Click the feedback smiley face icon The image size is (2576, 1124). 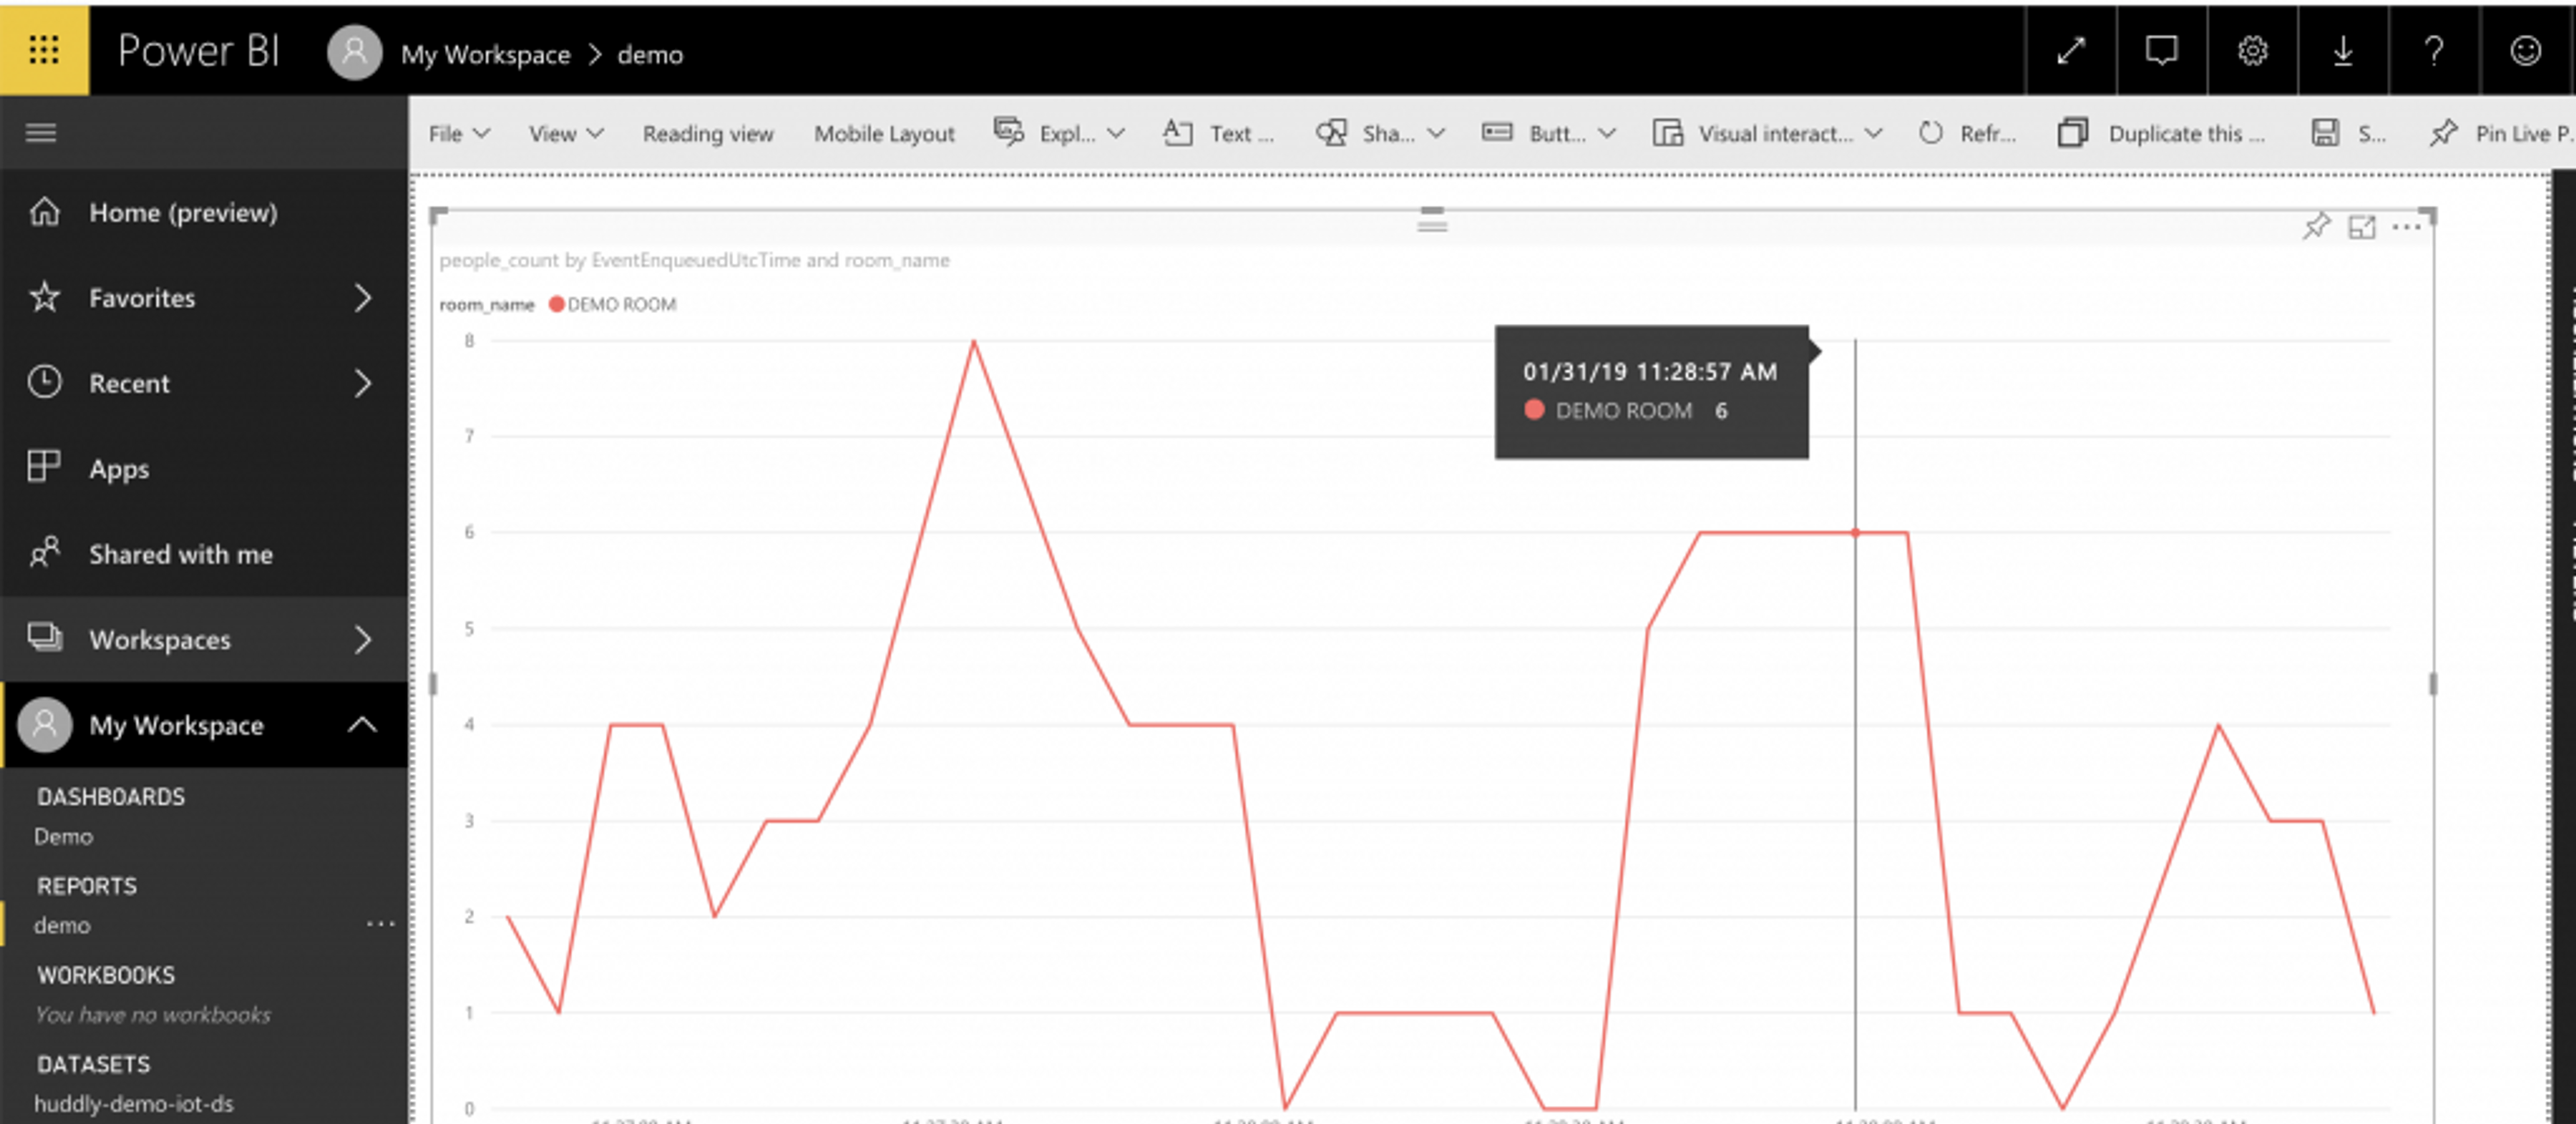(x=2525, y=50)
